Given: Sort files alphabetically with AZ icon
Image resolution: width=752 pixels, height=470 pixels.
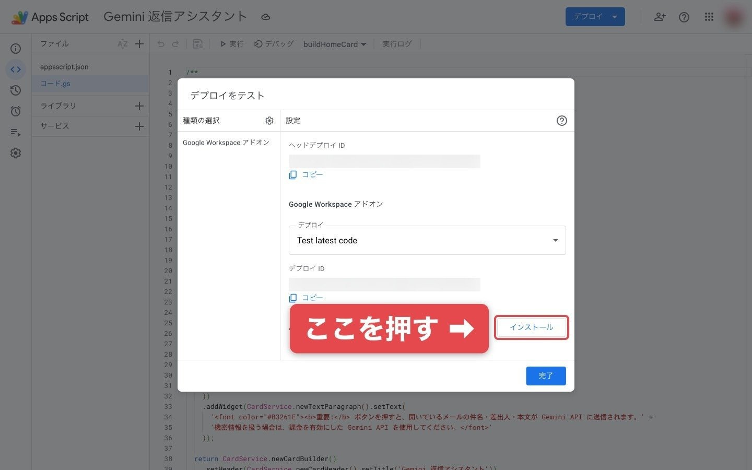Looking at the screenshot, I should tap(123, 44).
